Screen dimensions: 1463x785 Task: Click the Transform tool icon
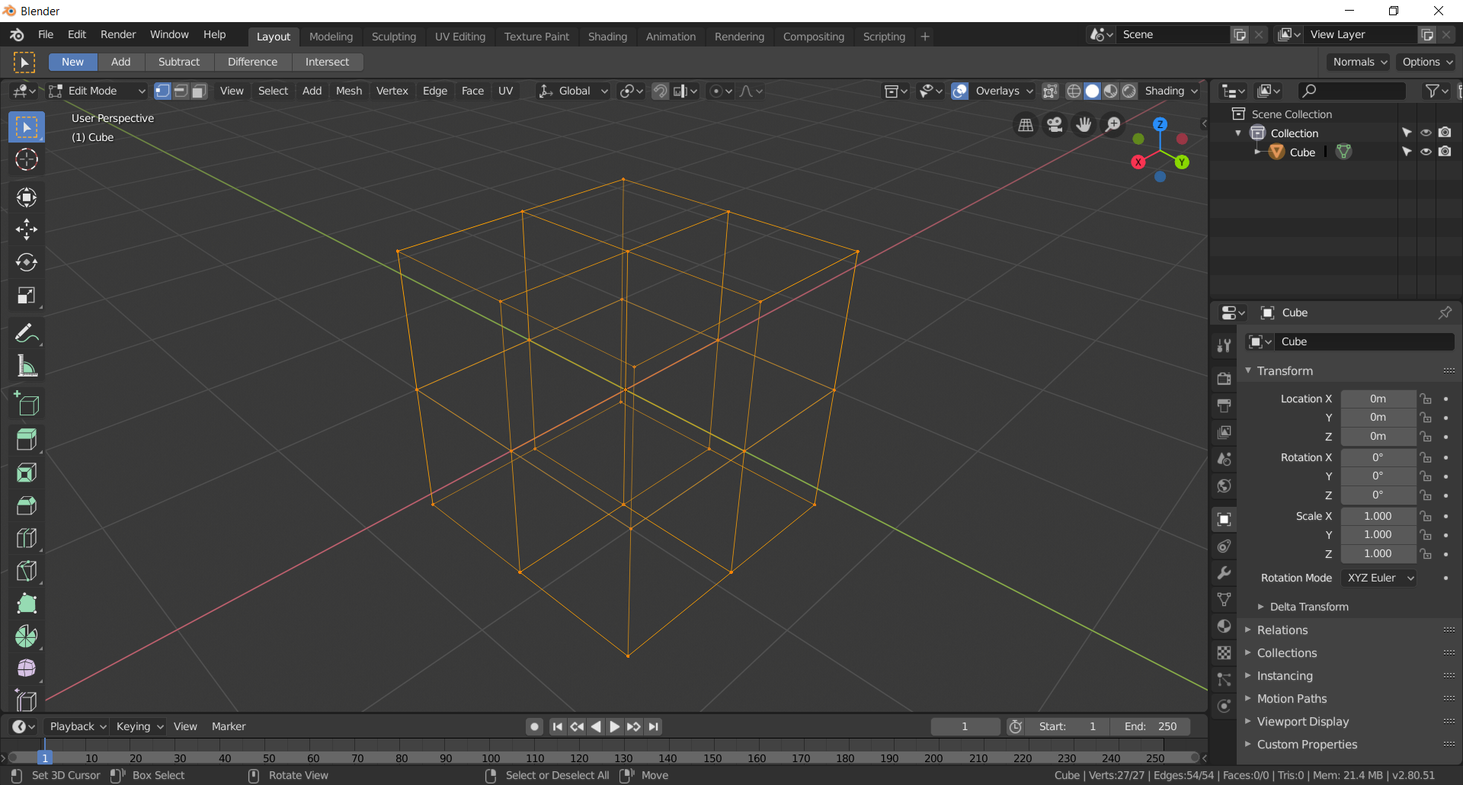(x=27, y=197)
